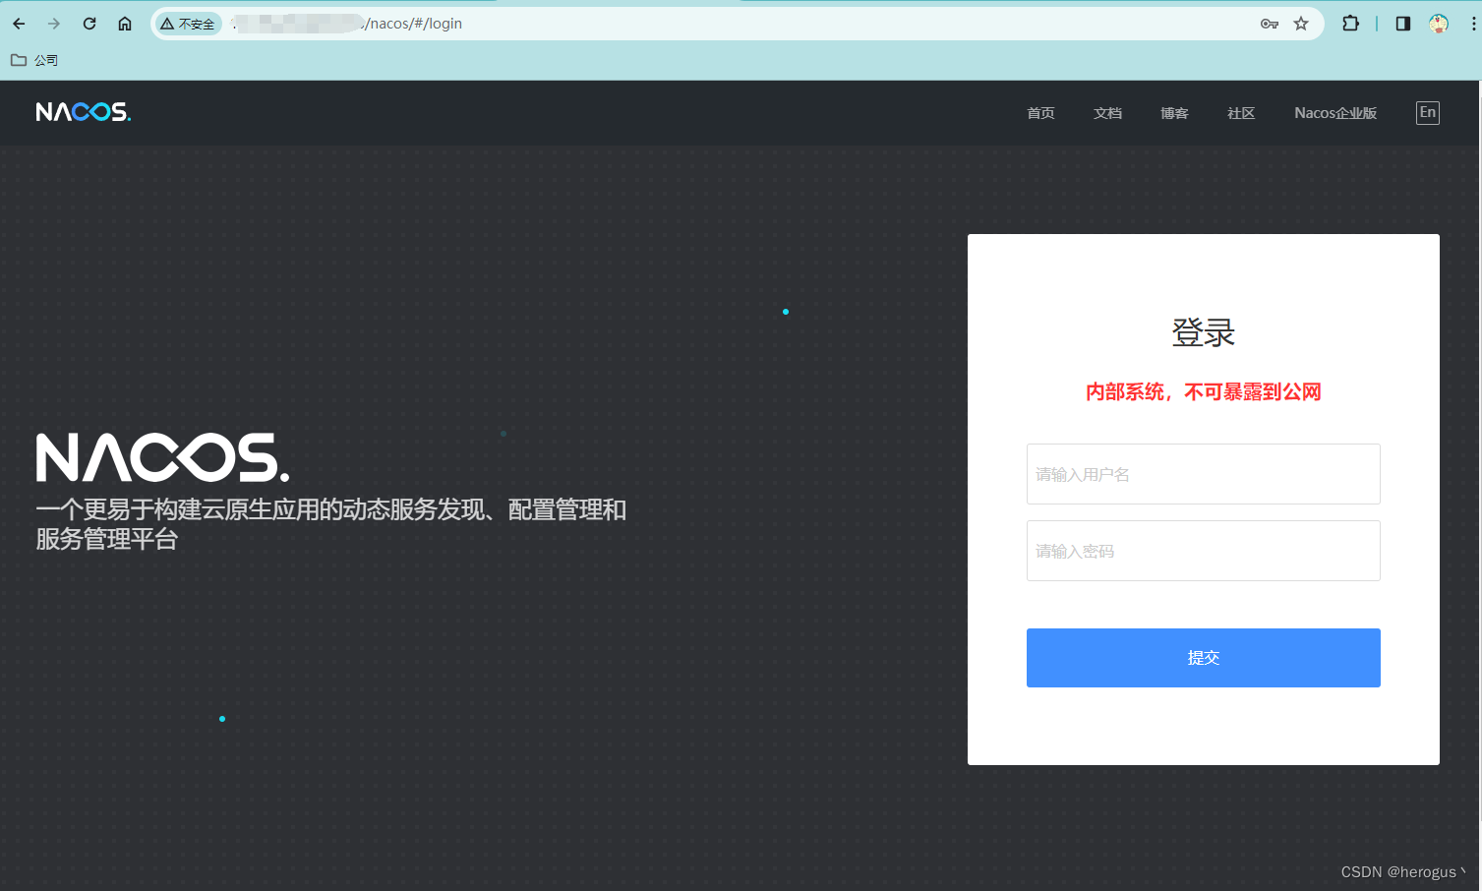Open the browser side panel icon
The image size is (1482, 891).
click(1401, 23)
